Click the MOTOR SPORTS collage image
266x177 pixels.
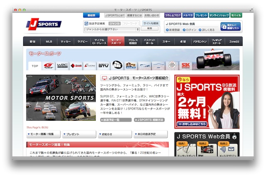(61, 98)
